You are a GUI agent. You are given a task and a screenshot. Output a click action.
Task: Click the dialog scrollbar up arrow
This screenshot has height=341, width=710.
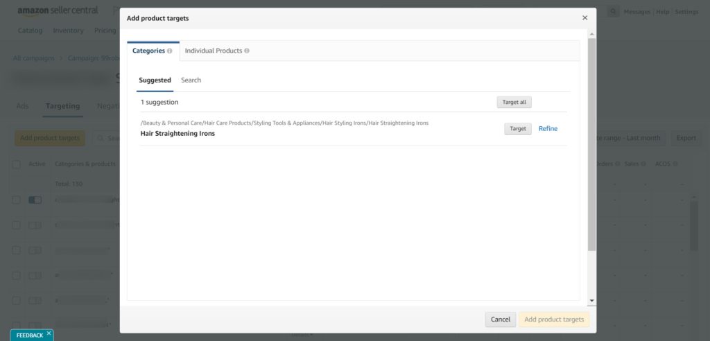[592, 35]
